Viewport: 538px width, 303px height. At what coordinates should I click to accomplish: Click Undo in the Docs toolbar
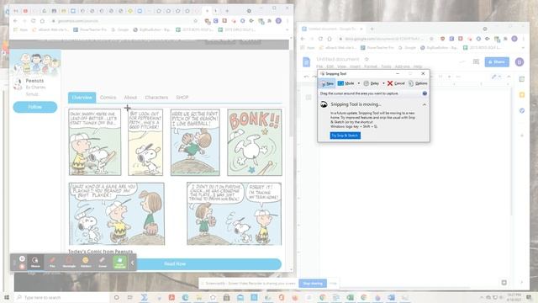306,77
